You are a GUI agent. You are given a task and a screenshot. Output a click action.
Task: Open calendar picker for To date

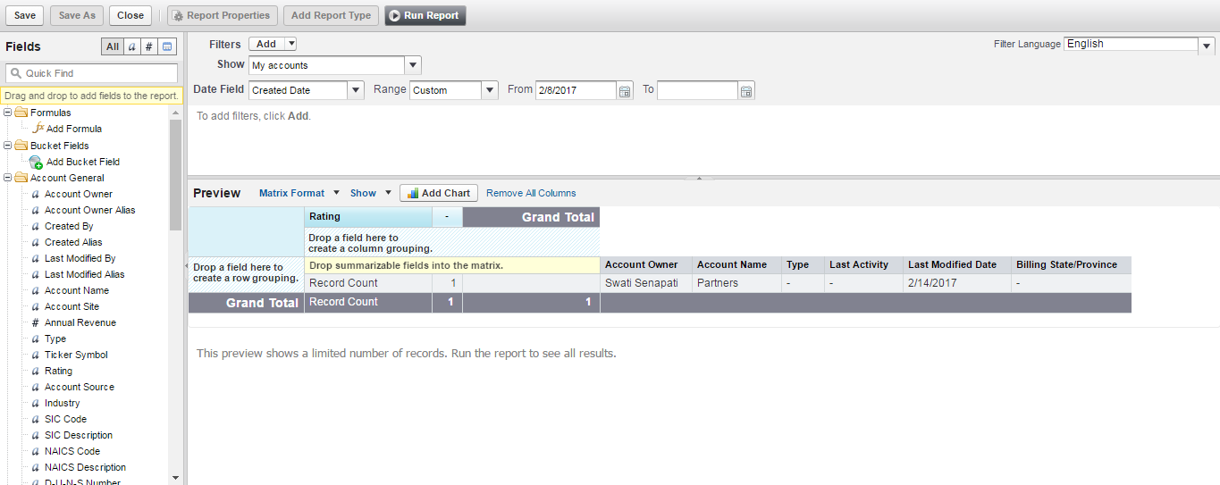click(x=746, y=90)
